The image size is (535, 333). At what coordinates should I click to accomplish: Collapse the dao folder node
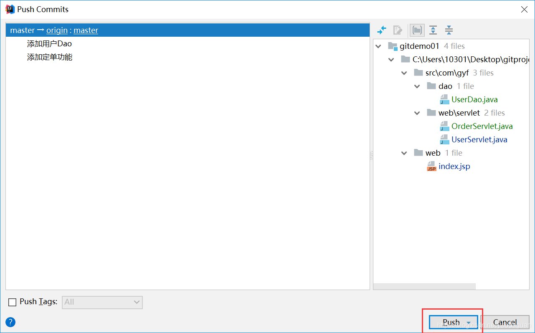417,86
